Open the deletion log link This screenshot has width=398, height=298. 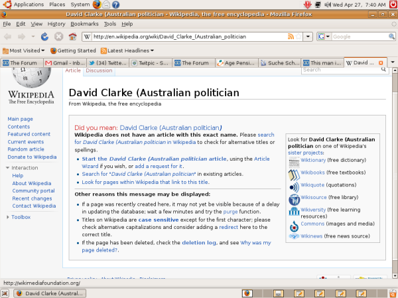(x=199, y=243)
